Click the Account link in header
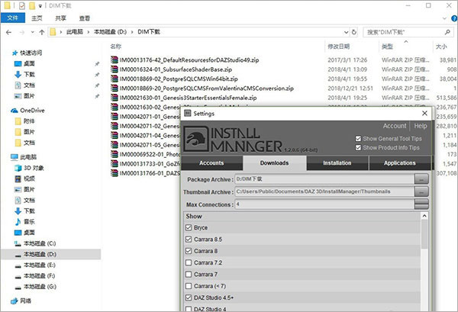Viewport: 458px width, 312px height. 394,126
